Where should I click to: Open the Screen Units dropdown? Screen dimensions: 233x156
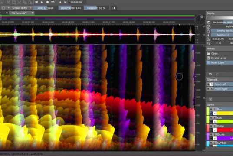coord(22,8)
